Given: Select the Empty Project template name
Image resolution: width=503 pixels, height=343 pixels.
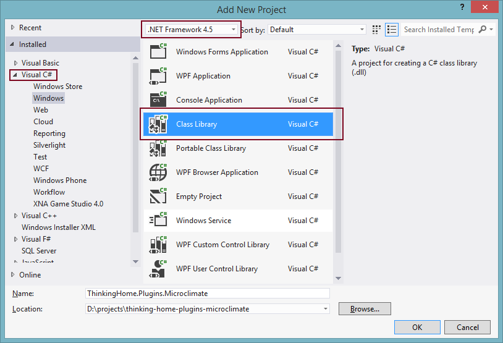Looking at the screenshot, I should (x=198, y=197).
